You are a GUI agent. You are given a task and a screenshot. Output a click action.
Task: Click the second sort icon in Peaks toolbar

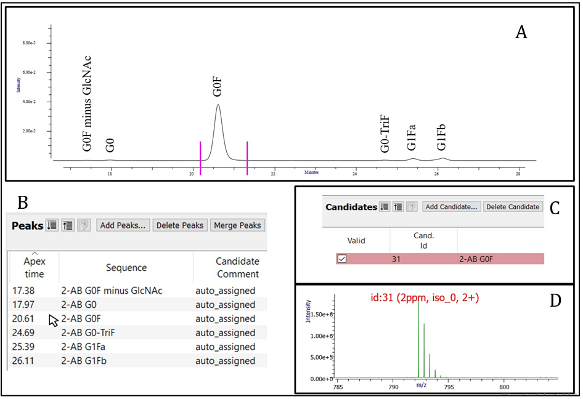[68, 225]
